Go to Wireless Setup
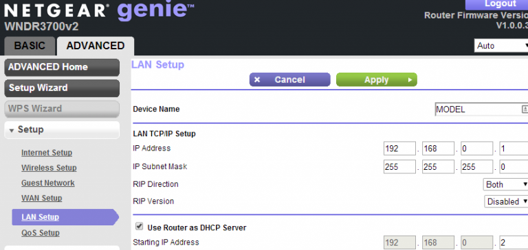528x250 pixels. pyautogui.click(x=49, y=168)
